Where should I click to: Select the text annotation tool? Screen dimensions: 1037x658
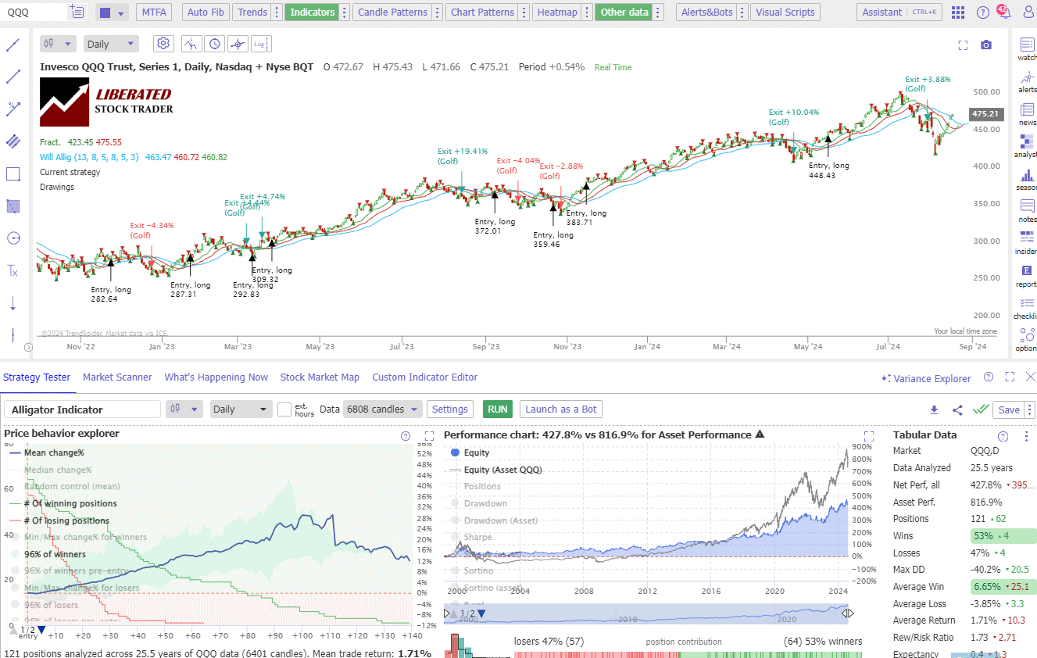coord(13,270)
